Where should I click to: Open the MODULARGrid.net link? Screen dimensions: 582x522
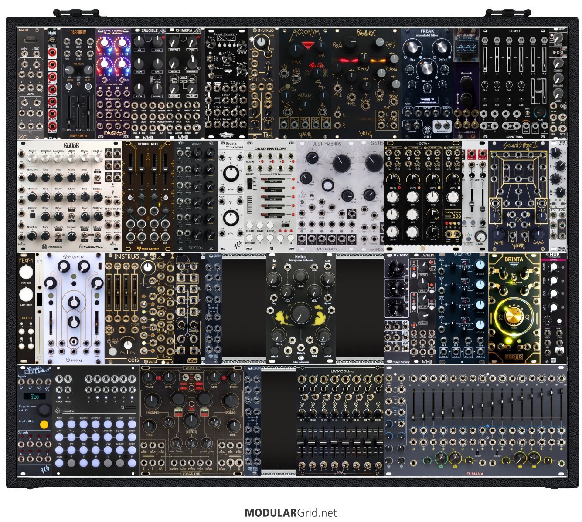click(x=291, y=513)
